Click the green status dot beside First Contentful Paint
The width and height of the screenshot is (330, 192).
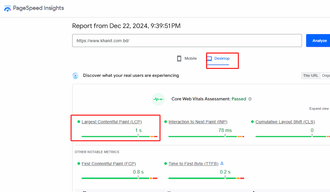[79, 163]
